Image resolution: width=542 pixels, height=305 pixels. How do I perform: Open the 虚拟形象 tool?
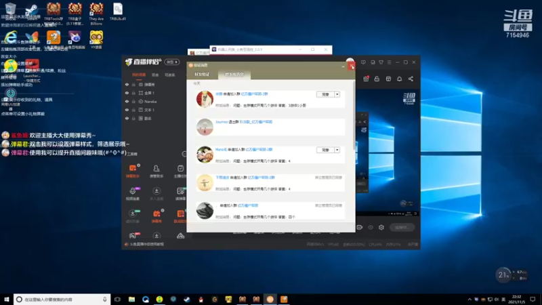click(x=133, y=216)
